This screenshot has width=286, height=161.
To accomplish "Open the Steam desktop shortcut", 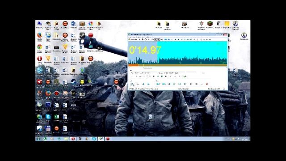I will 74,82.
